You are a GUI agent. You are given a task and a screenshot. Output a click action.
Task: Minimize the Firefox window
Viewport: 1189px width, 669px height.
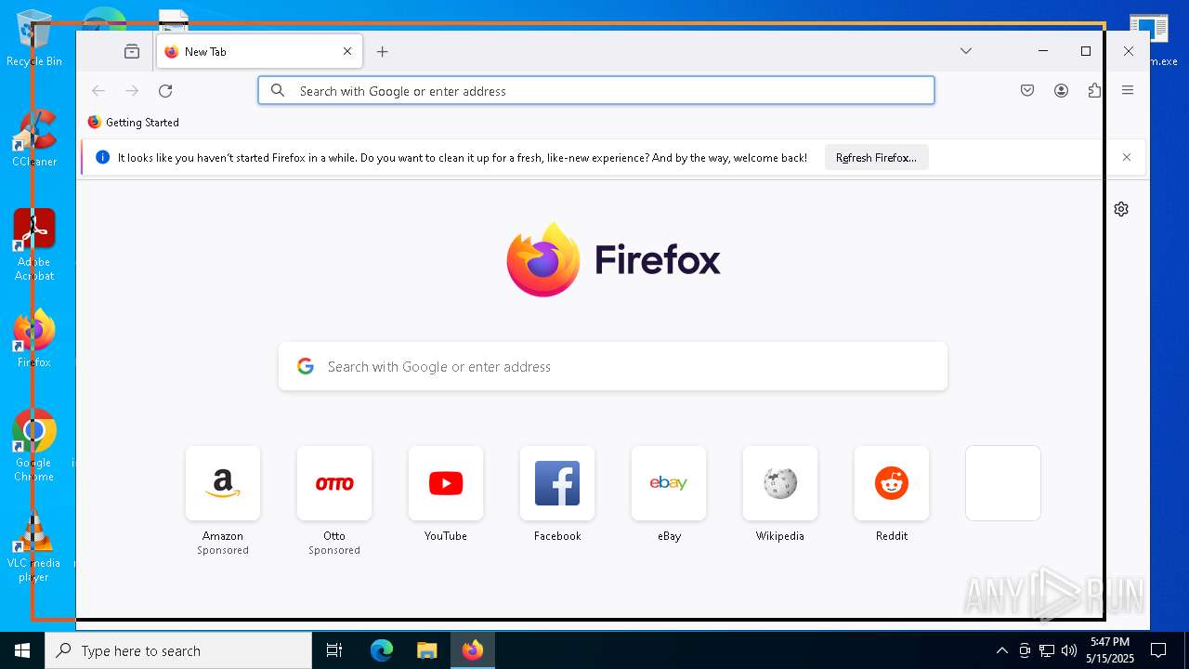tap(1043, 51)
